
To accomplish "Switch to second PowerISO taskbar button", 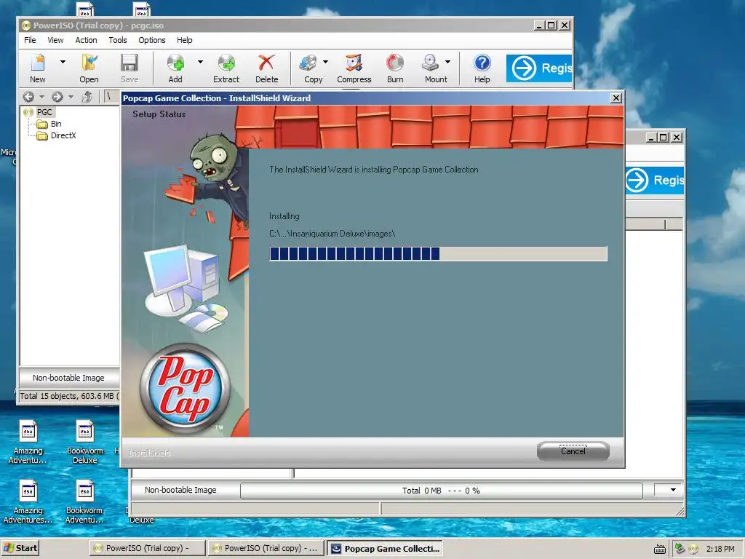I will [x=266, y=548].
